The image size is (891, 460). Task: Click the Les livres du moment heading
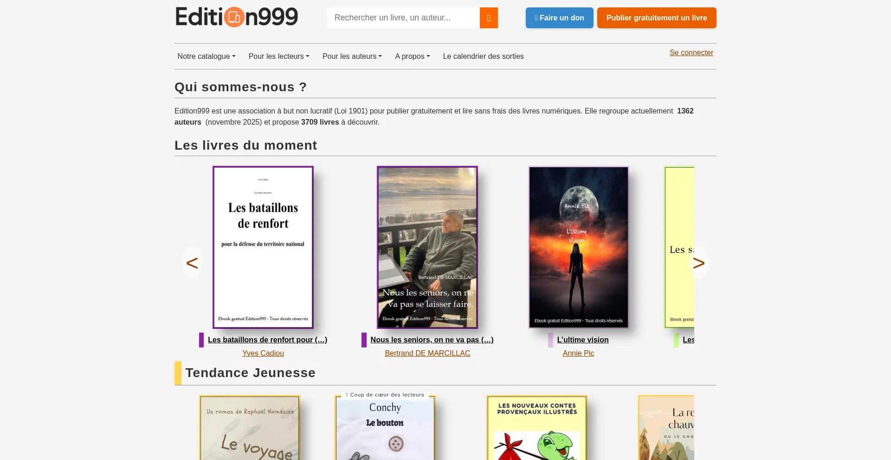(246, 145)
